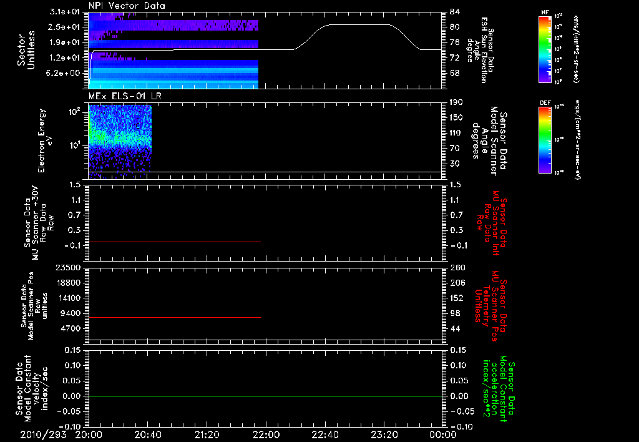
Task: Click the red MU Scanner +30V trace line
Action: pos(175,242)
